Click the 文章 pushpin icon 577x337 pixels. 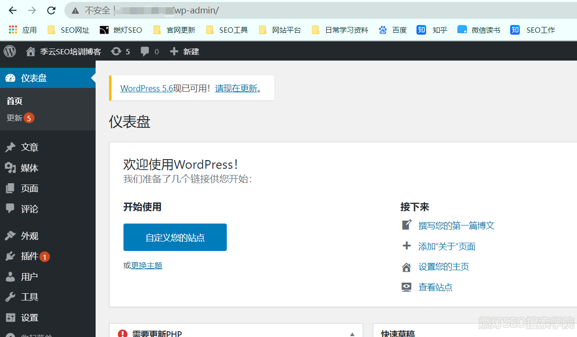pyautogui.click(x=10, y=148)
